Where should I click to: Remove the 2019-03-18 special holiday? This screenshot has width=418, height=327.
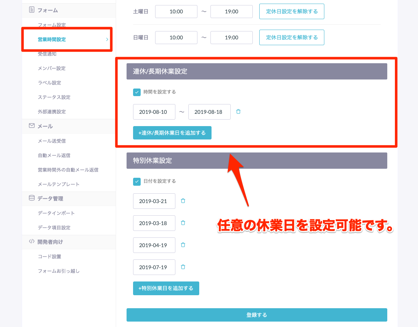[x=183, y=223]
